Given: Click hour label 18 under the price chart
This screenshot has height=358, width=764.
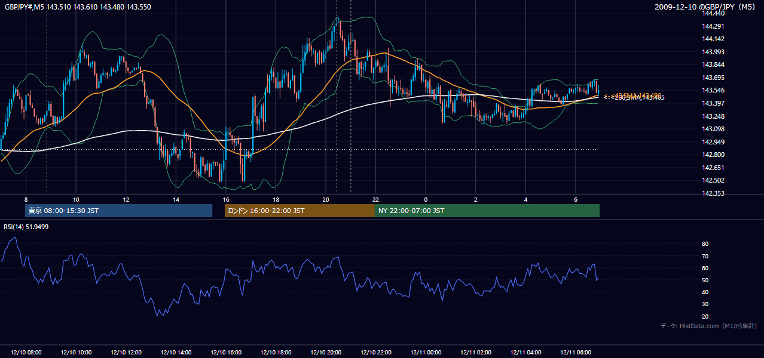Looking at the screenshot, I should tap(276, 199).
